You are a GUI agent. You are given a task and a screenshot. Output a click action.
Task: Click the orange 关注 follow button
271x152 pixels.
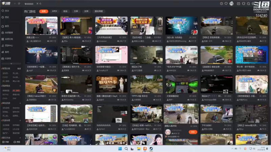click(193, 132)
